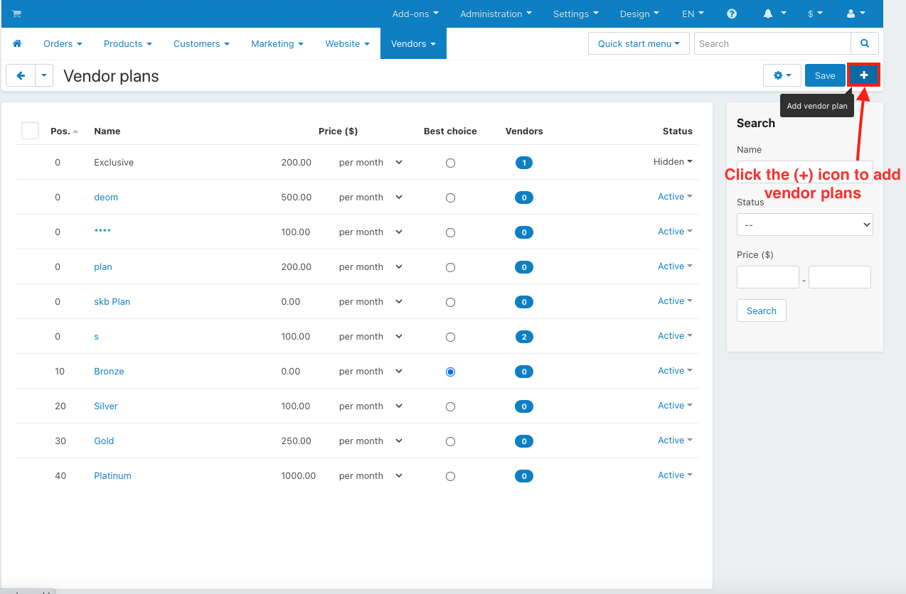Click the minimum Price input field
The width and height of the screenshot is (906, 594).
coord(768,277)
